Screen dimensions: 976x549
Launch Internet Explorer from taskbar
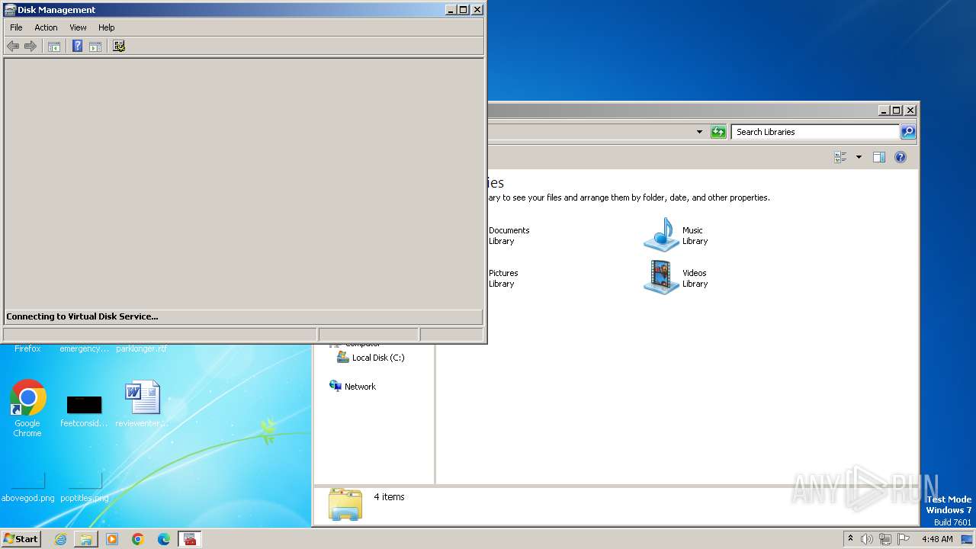tap(60, 539)
